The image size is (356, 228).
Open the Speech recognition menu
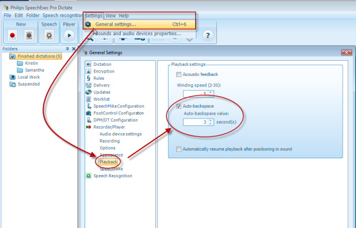pyautogui.click(x=62, y=16)
